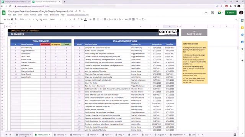The width and height of the screenshot is (245, 137).
Task: Print the spreadsheet using printer icon
Action: tap(12, 19)
